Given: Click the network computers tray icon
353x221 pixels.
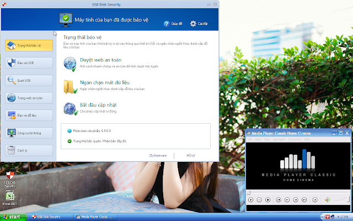Looking at the screenshot, I should (x=332, y=217).
